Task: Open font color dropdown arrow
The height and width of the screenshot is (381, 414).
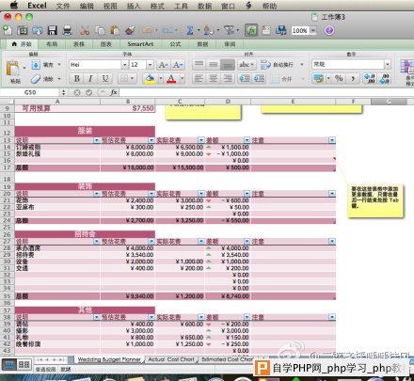Action: pos(183,78)
